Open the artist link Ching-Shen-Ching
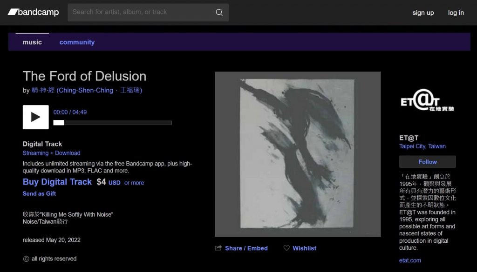477x272 pixels. click(87, 90)
